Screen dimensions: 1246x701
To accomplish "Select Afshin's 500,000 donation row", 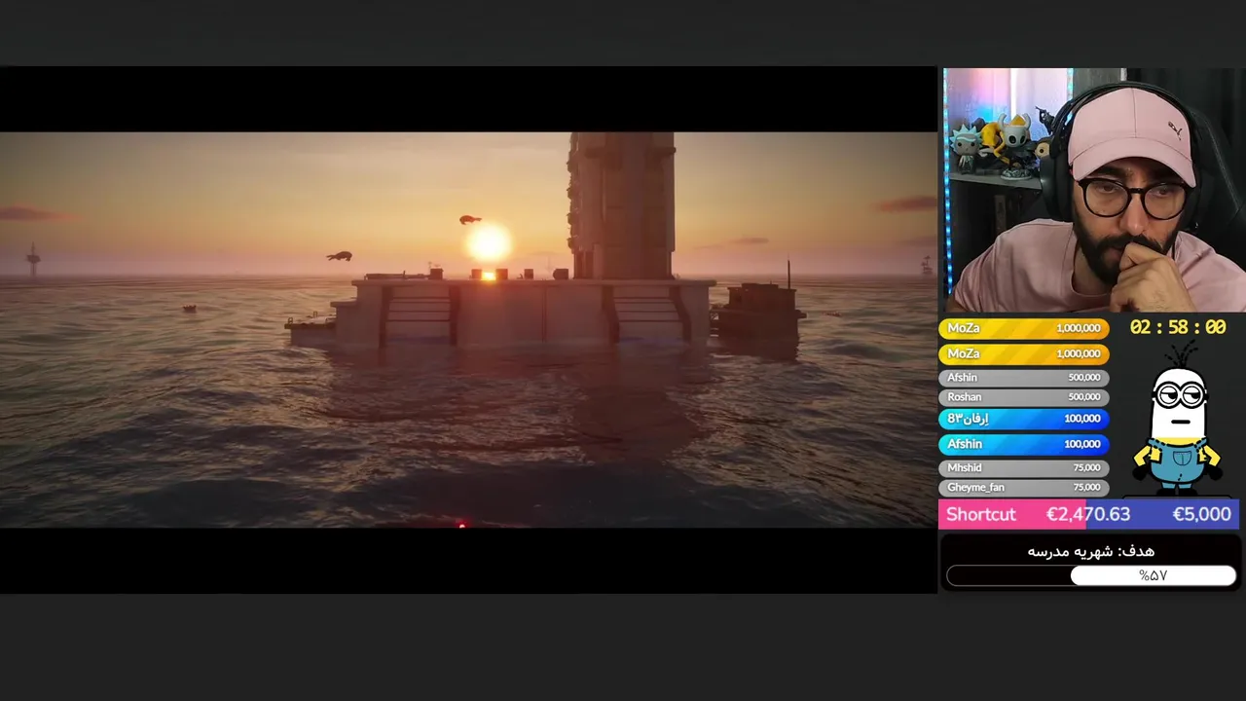I will 1023,378.
